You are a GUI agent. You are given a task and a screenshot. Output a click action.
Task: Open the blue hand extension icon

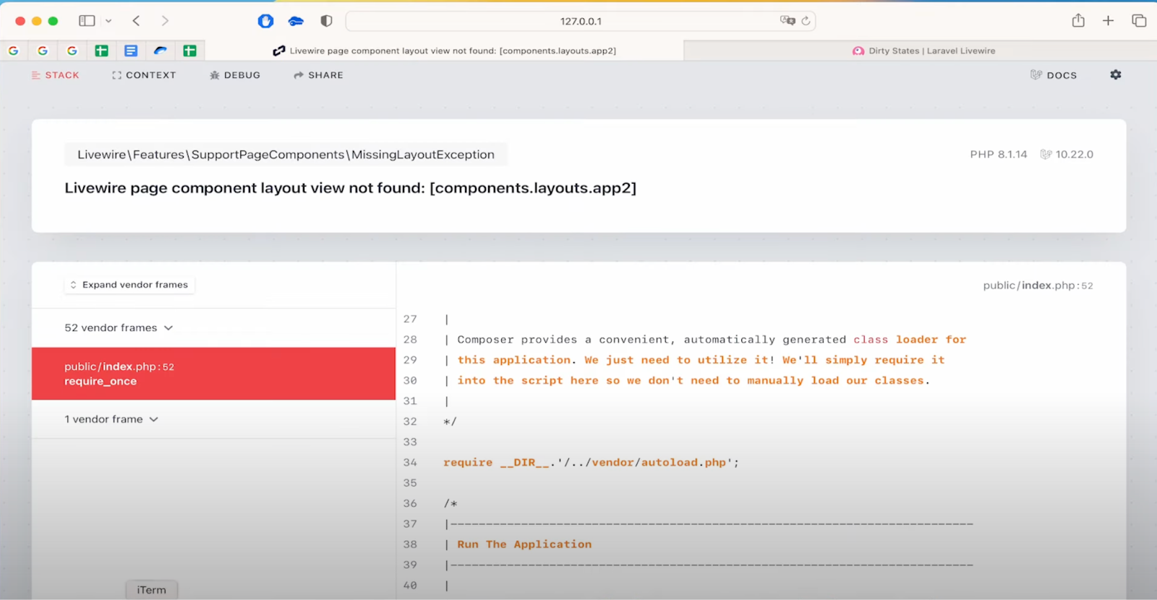click(x=265, y=21)
